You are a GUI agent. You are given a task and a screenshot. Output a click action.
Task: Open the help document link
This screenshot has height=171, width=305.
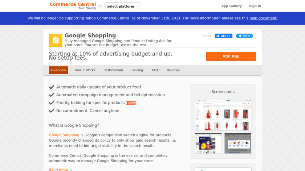click(x=263, y=18)
